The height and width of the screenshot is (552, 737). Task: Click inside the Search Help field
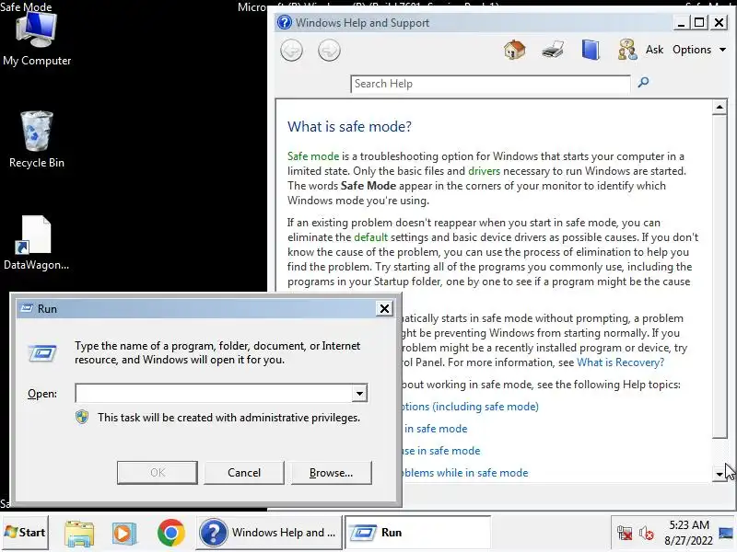pos(490,84)
